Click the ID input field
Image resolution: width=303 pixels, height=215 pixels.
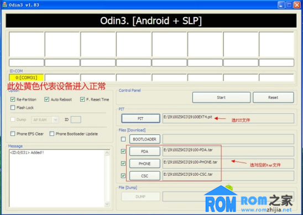coord(76,120)
